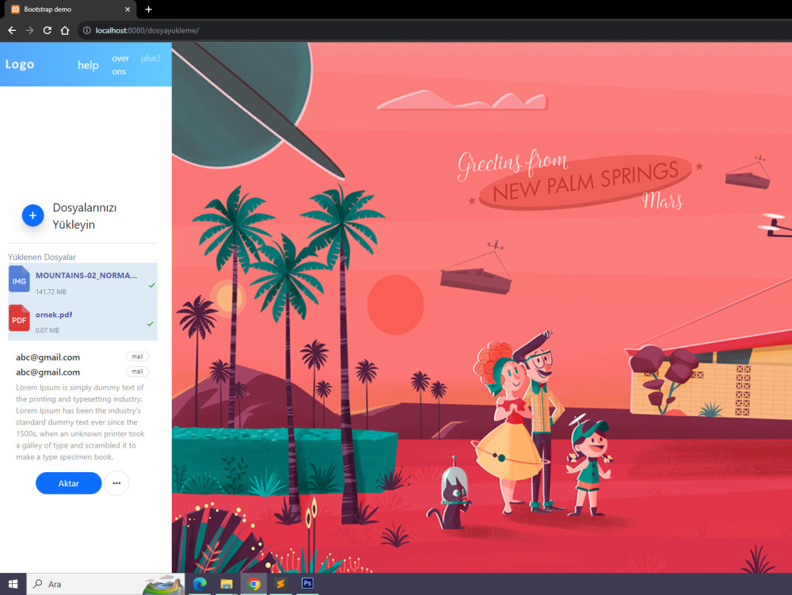The width and height of the screenshot is (792, 595).
Task: Open a new tab with the plus icon
Action: coord(149,9)
